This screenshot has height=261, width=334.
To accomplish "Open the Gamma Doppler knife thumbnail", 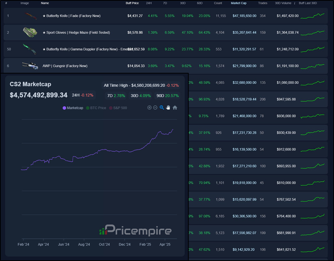I will click(x=30, y=49).
